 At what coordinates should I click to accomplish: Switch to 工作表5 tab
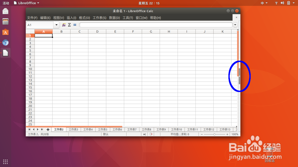pos(103,130)
